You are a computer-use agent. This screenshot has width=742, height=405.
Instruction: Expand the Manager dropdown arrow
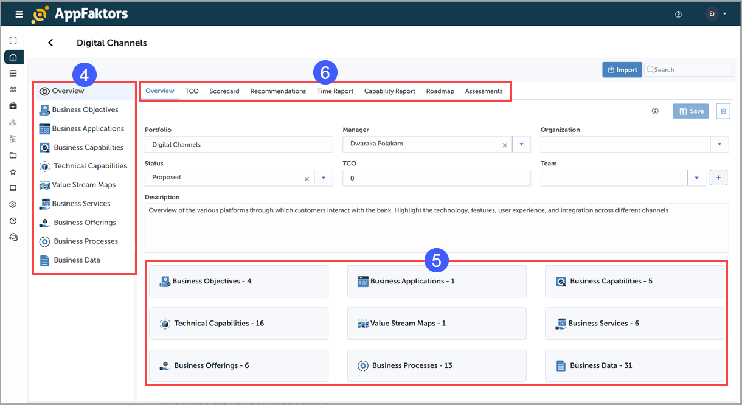(521, 145)
